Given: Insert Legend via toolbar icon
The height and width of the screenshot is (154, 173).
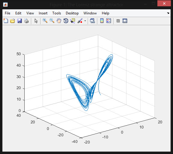Looking at the screenshot, I should coord(108,21).
